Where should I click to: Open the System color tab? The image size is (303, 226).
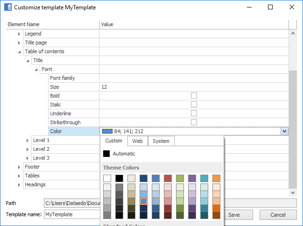[x=161, y=141]
